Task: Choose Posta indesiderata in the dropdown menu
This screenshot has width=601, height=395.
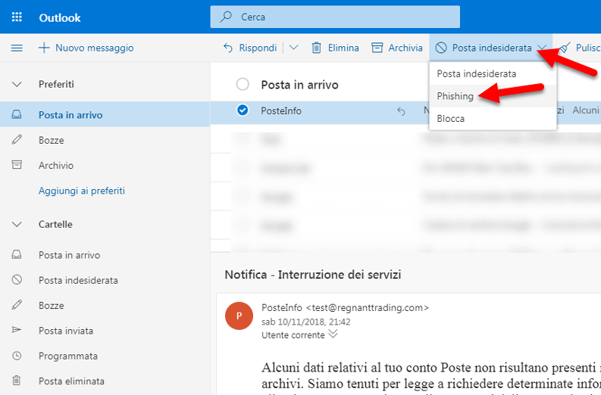Action: [493, 73]
